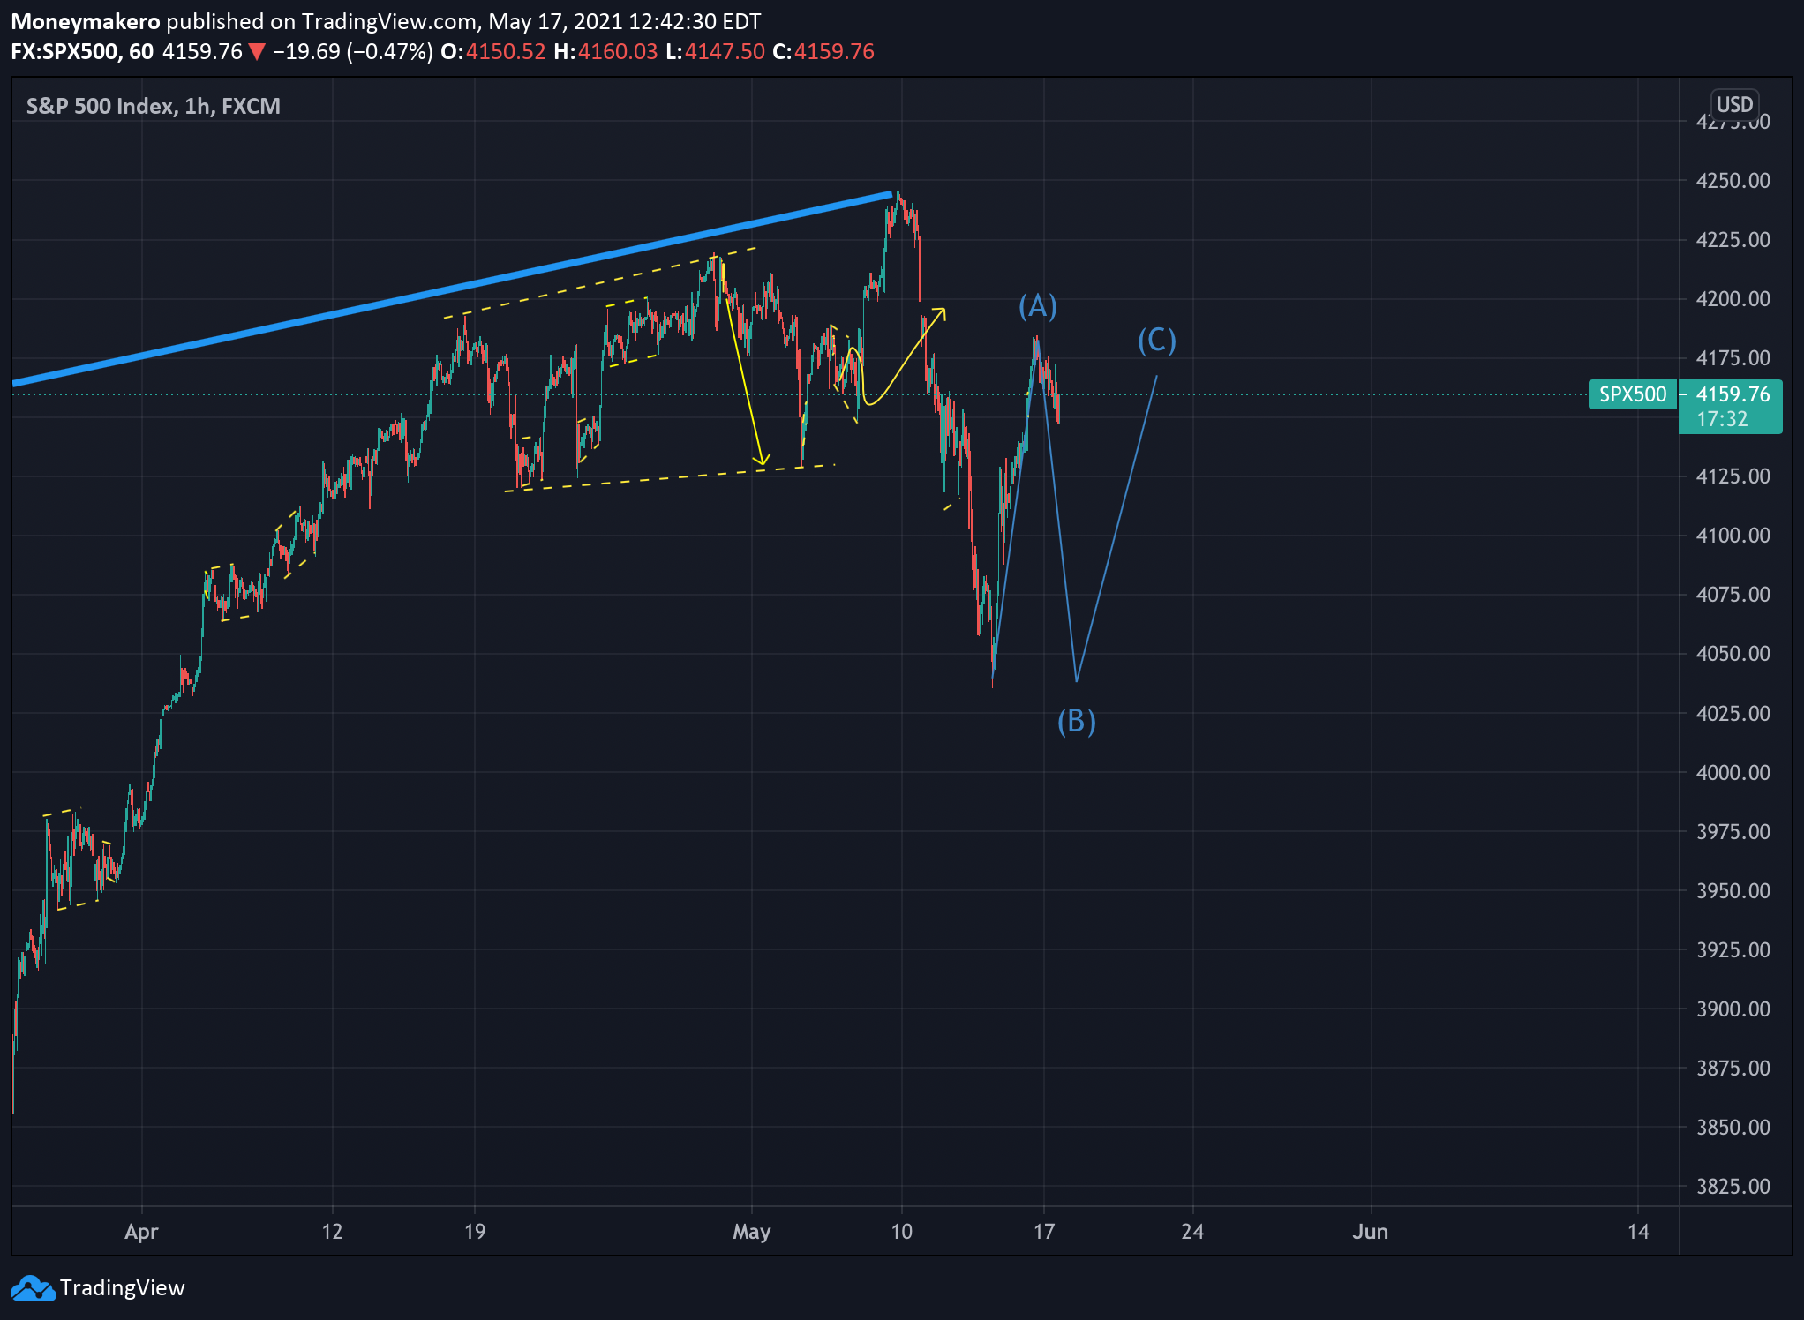Click the TradingView brand text link
This screenshot has width=1804, height=1320.
(x=123, y=1288)
